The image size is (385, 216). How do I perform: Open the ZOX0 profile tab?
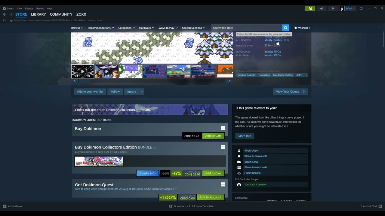81,14
